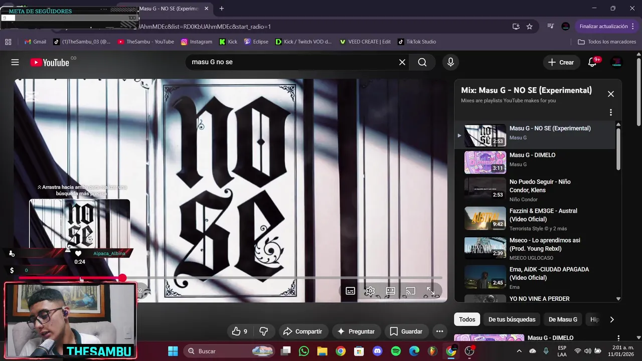Viewport: 642px width, 361px height.
Task: Open Chrome profile avatar in toolbar
Action: (x=566, y=27)
